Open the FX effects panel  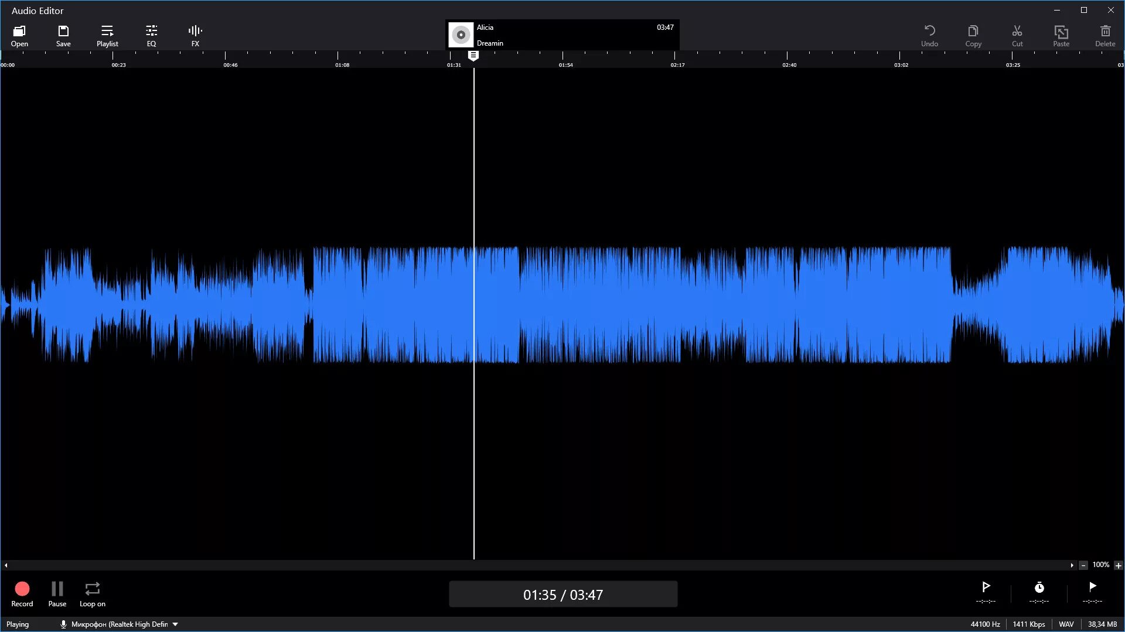196,35
